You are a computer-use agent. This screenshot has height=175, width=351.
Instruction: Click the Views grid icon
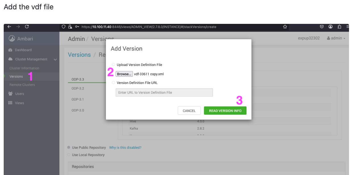(x=11, y=103)
